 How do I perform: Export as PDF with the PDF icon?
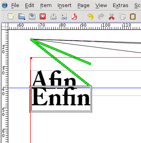tap(74, 16)
